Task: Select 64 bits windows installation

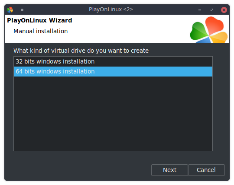Action: click(x=113, y=71)
